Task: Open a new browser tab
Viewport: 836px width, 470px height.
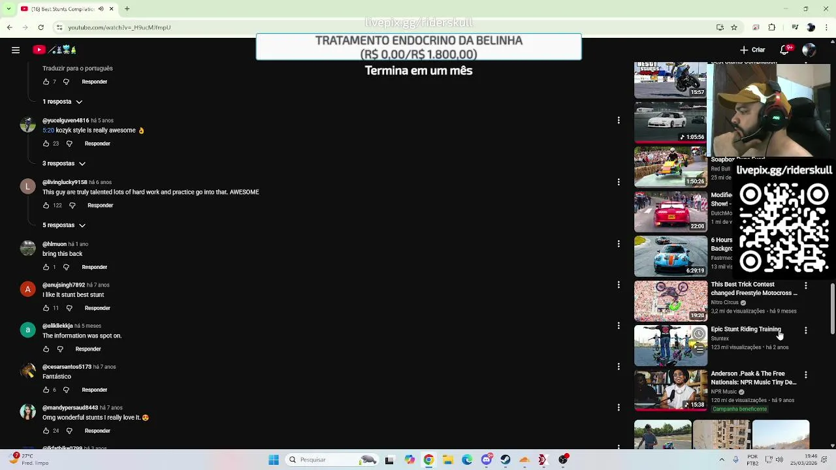Action: [x=127, y=9]
